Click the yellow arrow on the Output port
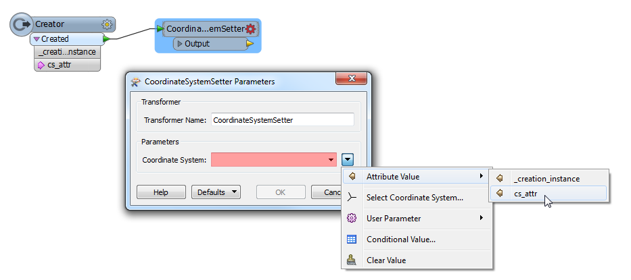Image resolution: width=631 pixels, height=280 pixels. tap(250, 43)
